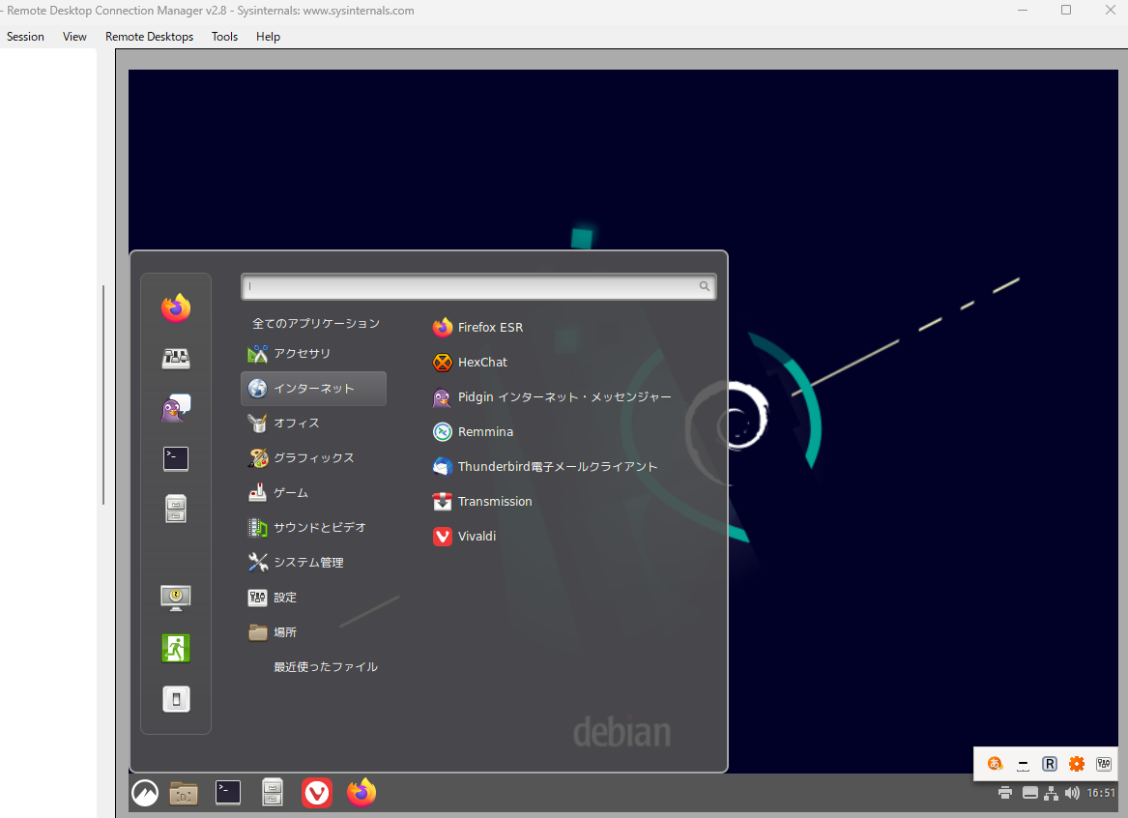1128x818 pixels.
Task: Open the printer applet in panel
Action: [1005, 793]
